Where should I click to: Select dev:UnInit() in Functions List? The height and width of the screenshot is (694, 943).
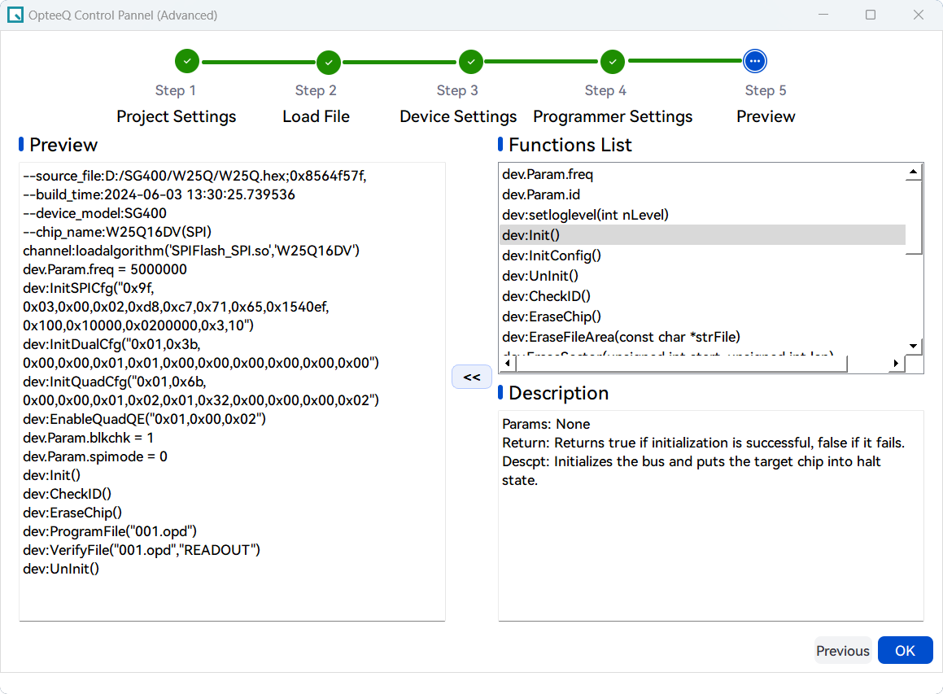point(540,276)
